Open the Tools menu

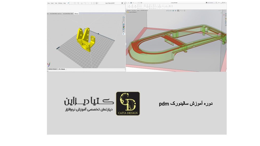point(56,3)
